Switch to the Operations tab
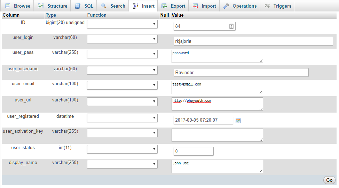Screen dimensions: 339x188 [240, 6]
